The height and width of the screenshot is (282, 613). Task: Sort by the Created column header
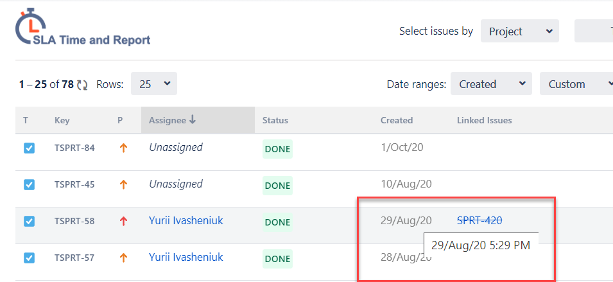(x=397, y=120)
